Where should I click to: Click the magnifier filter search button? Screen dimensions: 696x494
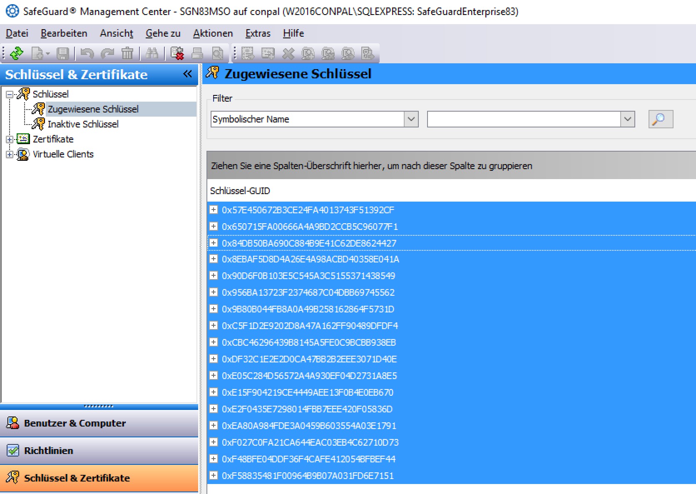coord(661,119)
